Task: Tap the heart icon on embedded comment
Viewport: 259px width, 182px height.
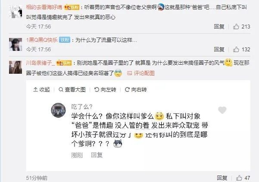Action: click(222, 110)
